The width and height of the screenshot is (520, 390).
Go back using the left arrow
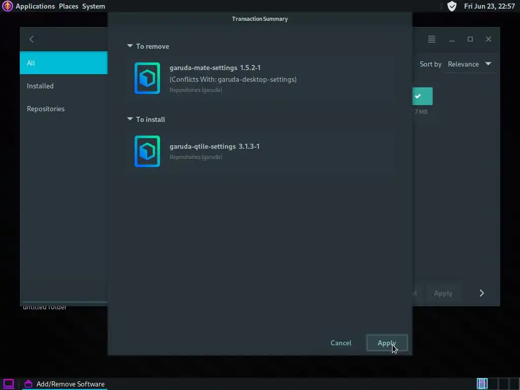pos(31,39)
